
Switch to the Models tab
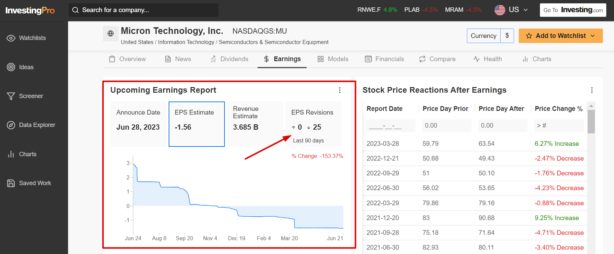tap(333, 59)
